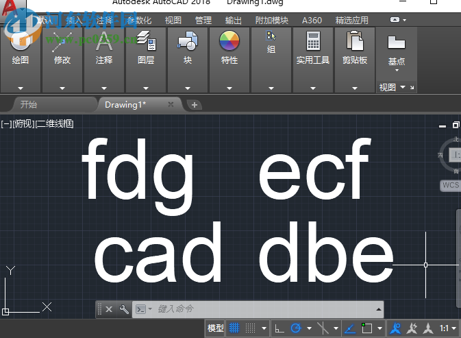
Task: Expand the Group (组) panel dropdown arrow
Action: tap(271, 88)
